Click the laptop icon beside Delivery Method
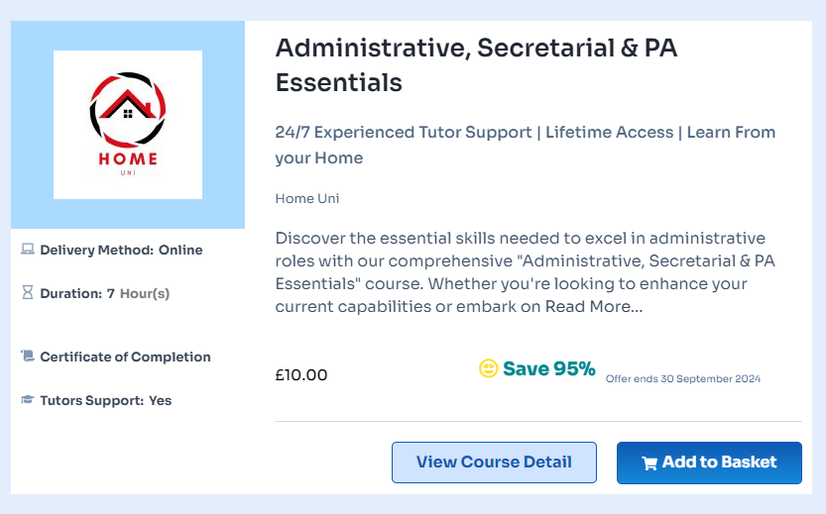The height and width of the screenshot is (514, 826). [x=28, y=249]
